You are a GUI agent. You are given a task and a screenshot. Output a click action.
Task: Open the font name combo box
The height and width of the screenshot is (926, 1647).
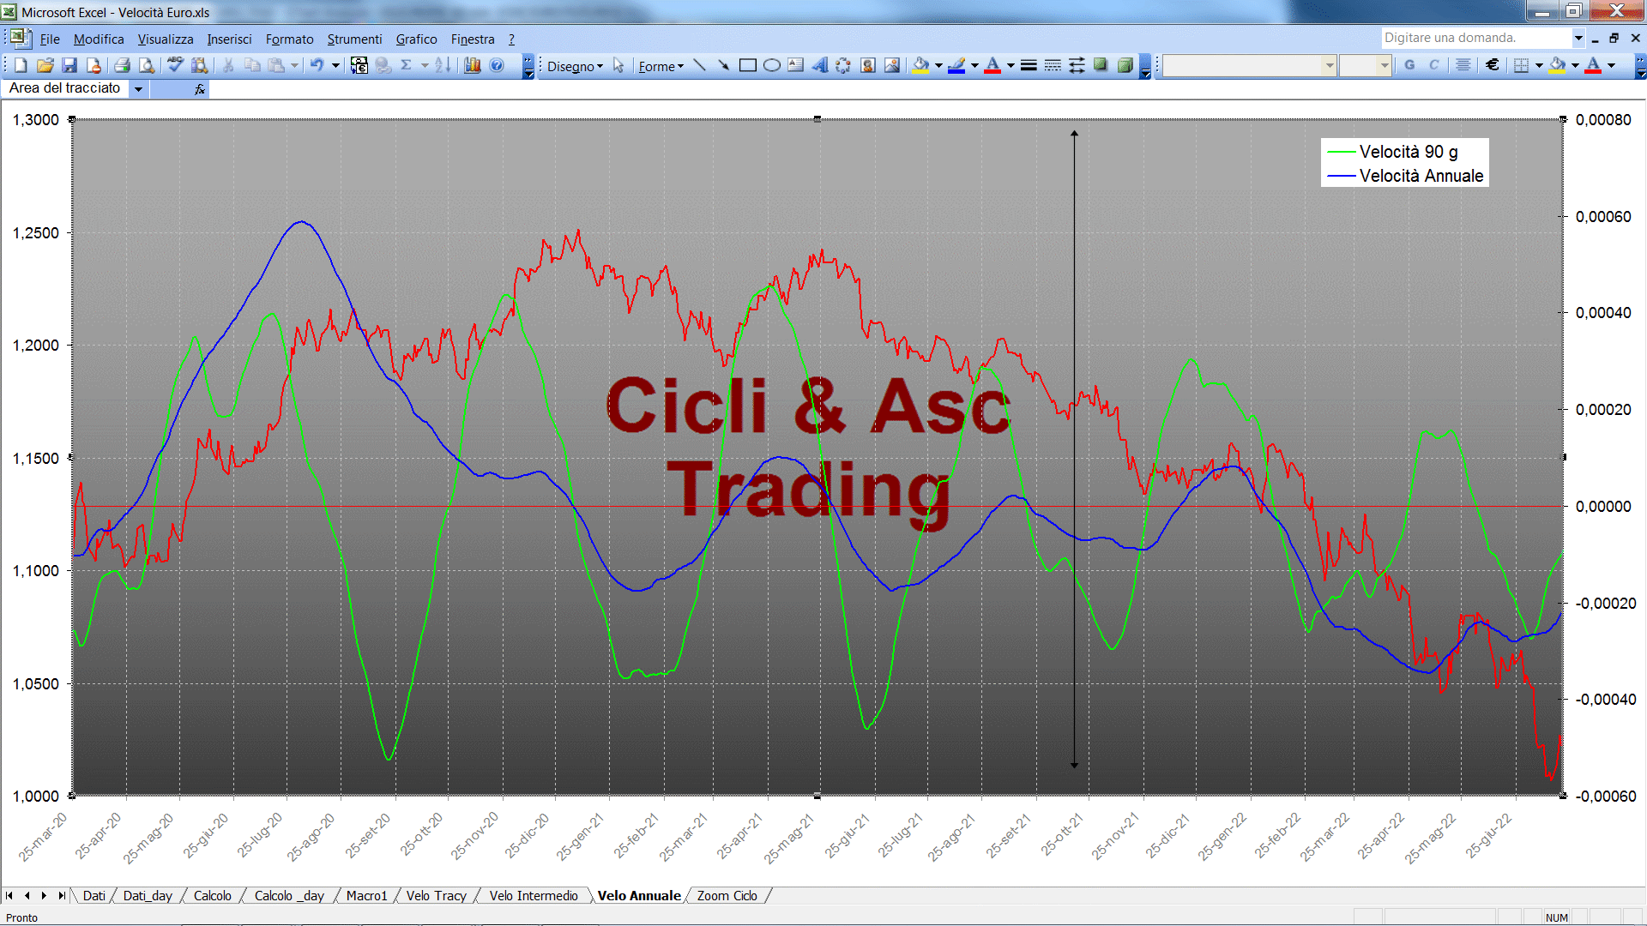coord(1249,65)
